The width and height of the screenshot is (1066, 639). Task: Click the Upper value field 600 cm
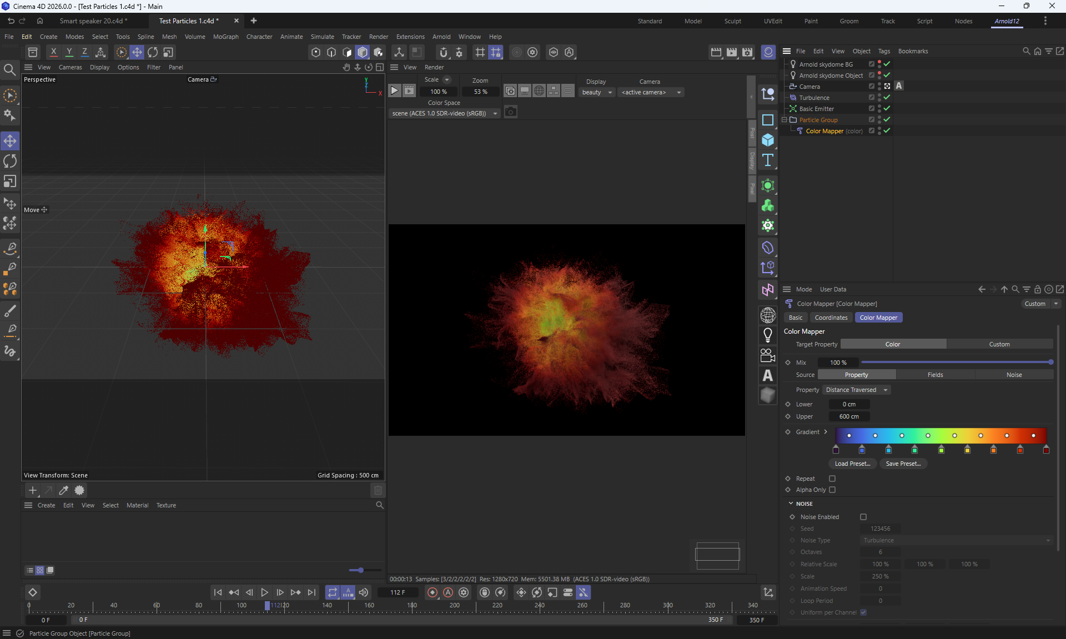tap(848, 416)
